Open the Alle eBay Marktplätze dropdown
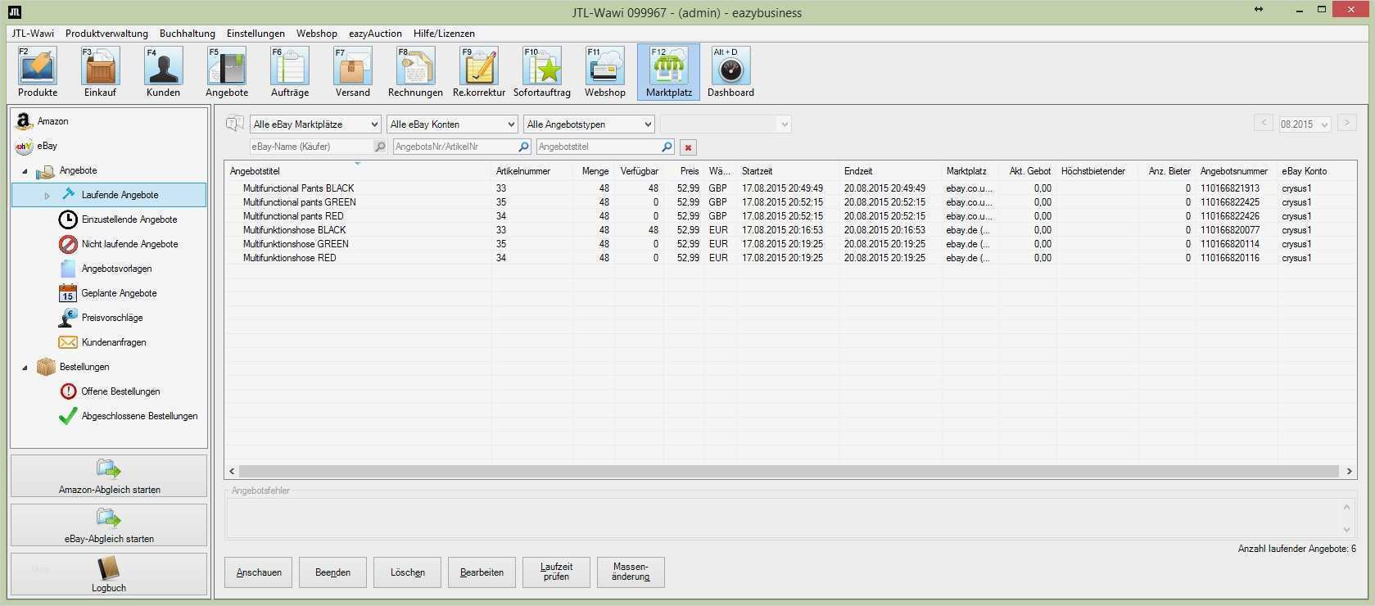 pos(315,124)
